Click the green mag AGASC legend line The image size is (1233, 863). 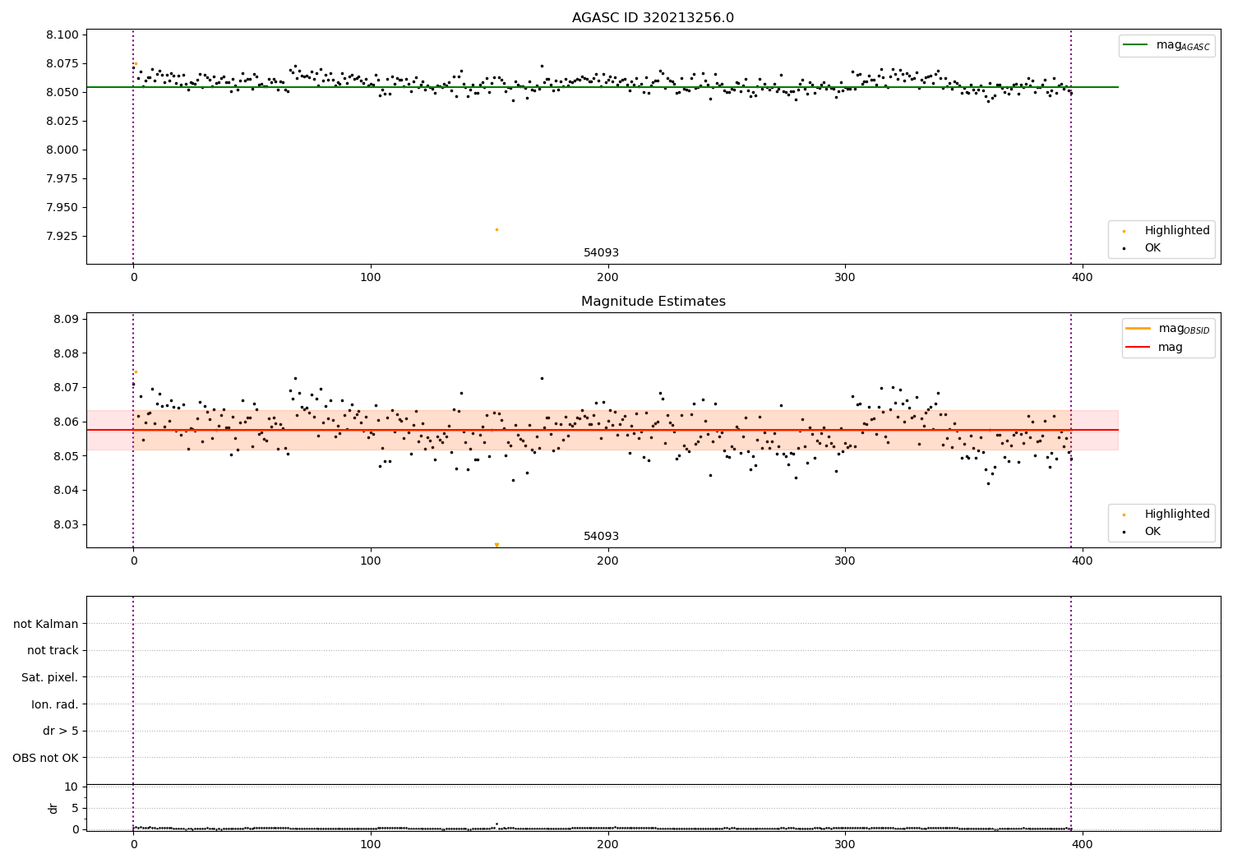[x=1136, y=45]
